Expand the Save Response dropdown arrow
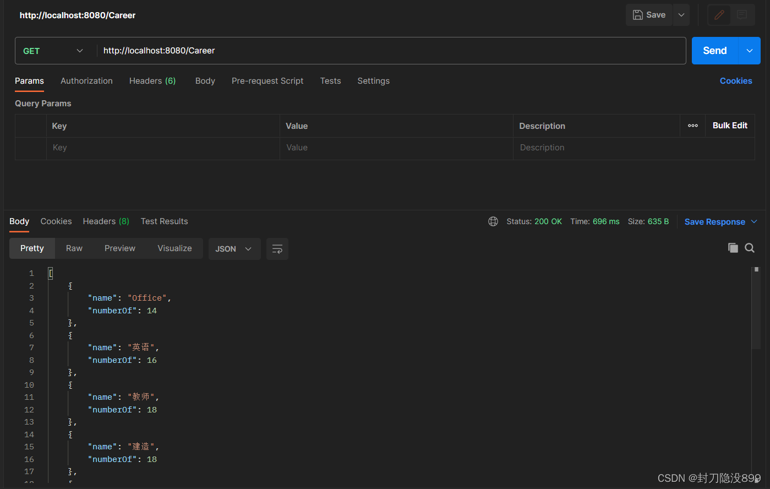Image resolution: width=770 pixels, height=489 pixels. 754,221
